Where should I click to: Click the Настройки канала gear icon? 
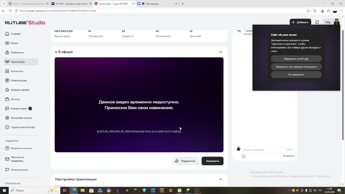pyautogui.click(x=7, y=118)
